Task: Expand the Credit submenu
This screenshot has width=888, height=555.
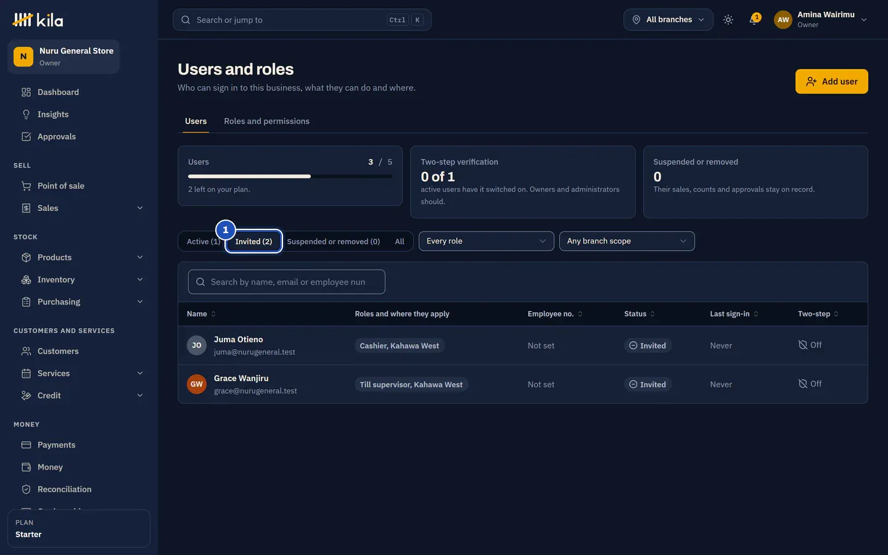Action: click(x=140, y=396)
